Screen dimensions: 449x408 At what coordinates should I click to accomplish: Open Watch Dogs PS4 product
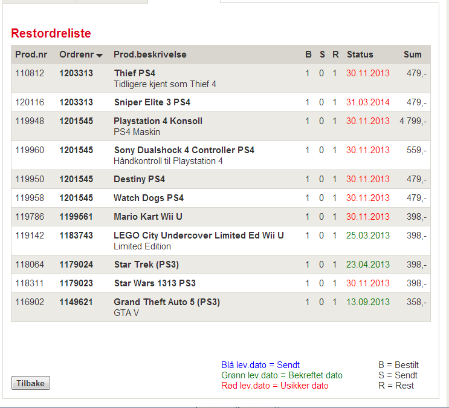pyautogui.click(x=149, y=198)
